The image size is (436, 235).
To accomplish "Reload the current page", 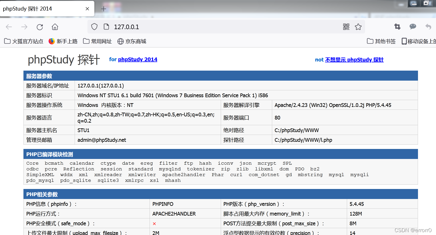I will coord(40,27).
